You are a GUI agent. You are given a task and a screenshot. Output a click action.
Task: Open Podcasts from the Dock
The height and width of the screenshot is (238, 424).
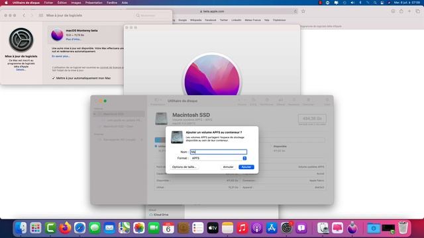coord(257,228)
